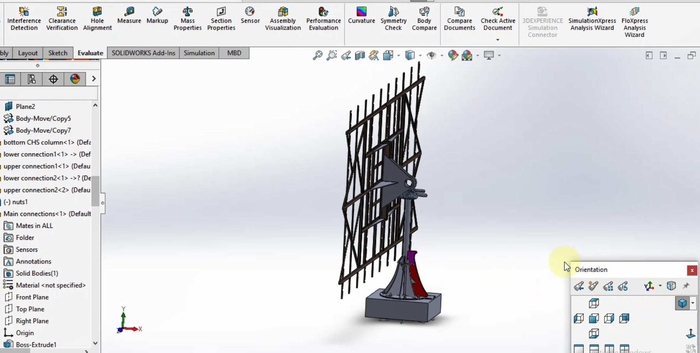700x353 pixels.
Task: Run Performance Evaluation
Action: coord(324,18)
